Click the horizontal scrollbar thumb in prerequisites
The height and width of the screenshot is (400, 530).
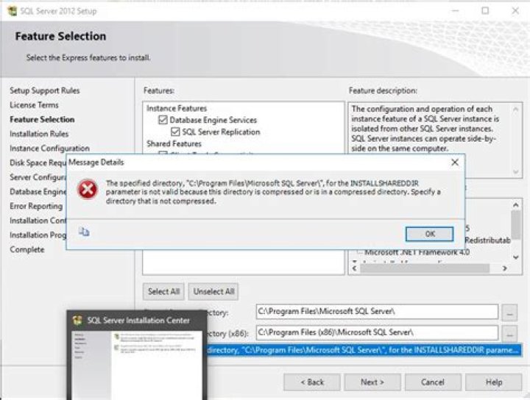pyautogui.click(x=425, y=268)
